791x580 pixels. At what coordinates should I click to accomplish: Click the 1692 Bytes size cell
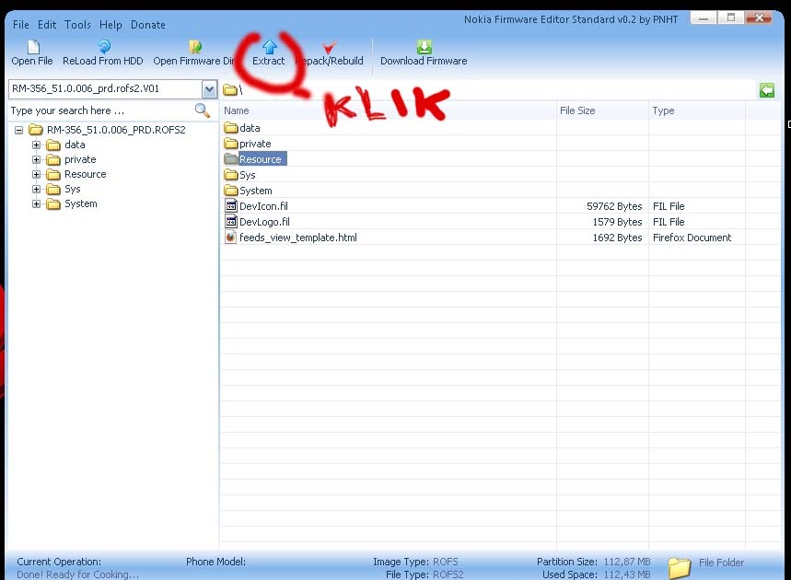pos(617,237)
